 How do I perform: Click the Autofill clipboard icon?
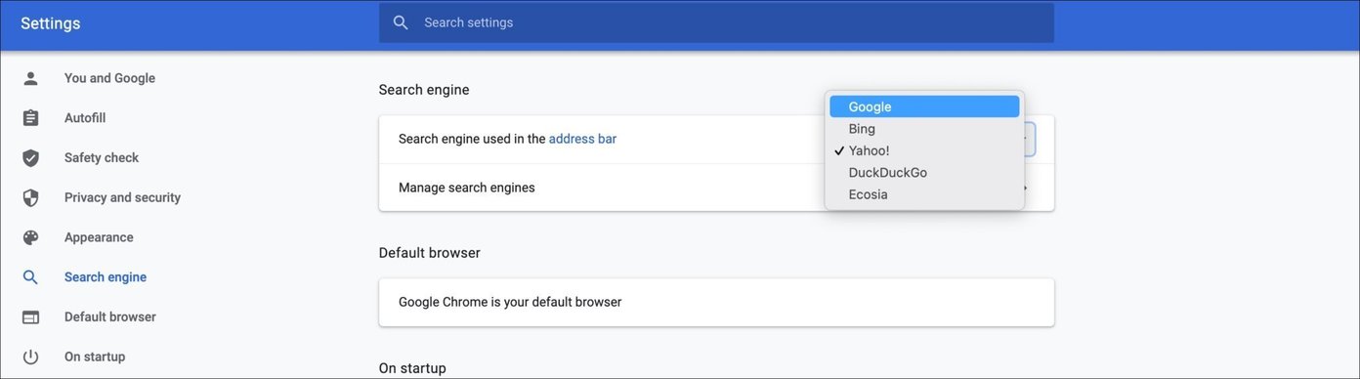(x=30, y=118)
